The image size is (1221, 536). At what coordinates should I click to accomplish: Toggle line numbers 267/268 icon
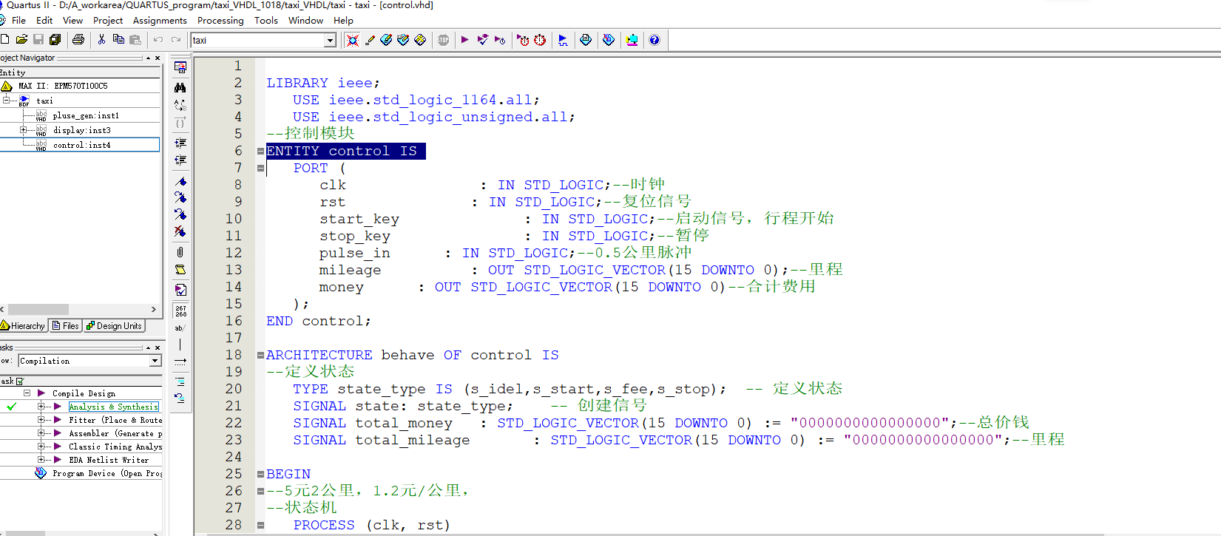pos(180,311)
